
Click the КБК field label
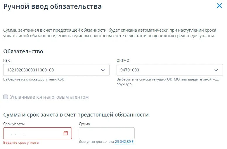(6, 61)
